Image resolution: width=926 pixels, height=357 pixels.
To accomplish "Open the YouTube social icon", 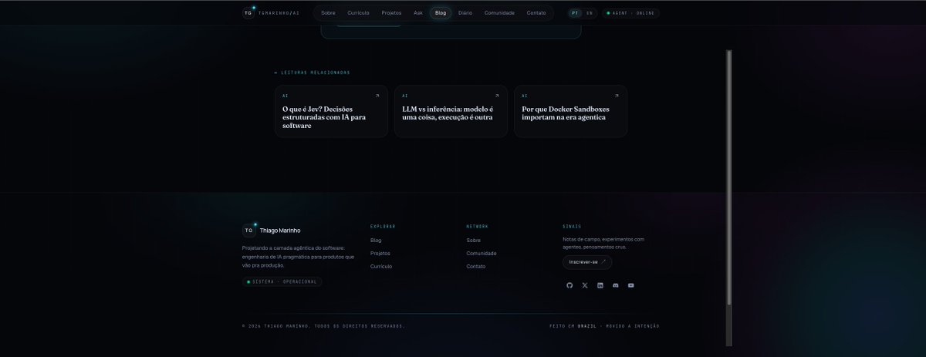I will pyautogui.click(x=630, y=285).
